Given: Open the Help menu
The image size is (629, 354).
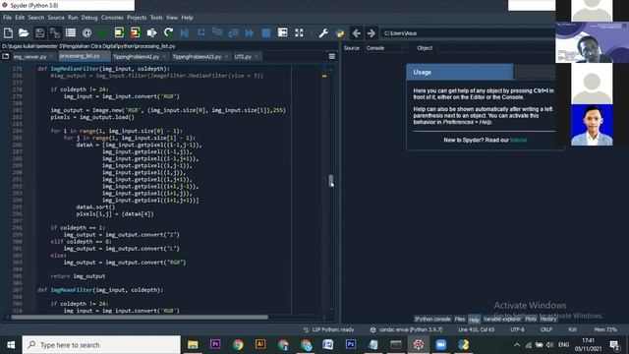Looking at the screenshot, I should coord(187,18).
